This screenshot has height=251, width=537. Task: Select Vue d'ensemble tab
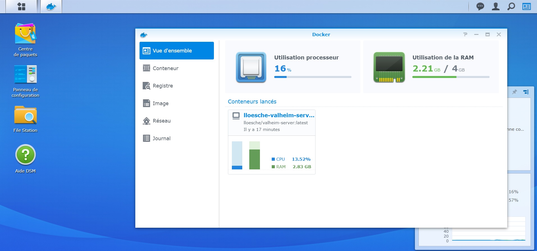point(177,51)
